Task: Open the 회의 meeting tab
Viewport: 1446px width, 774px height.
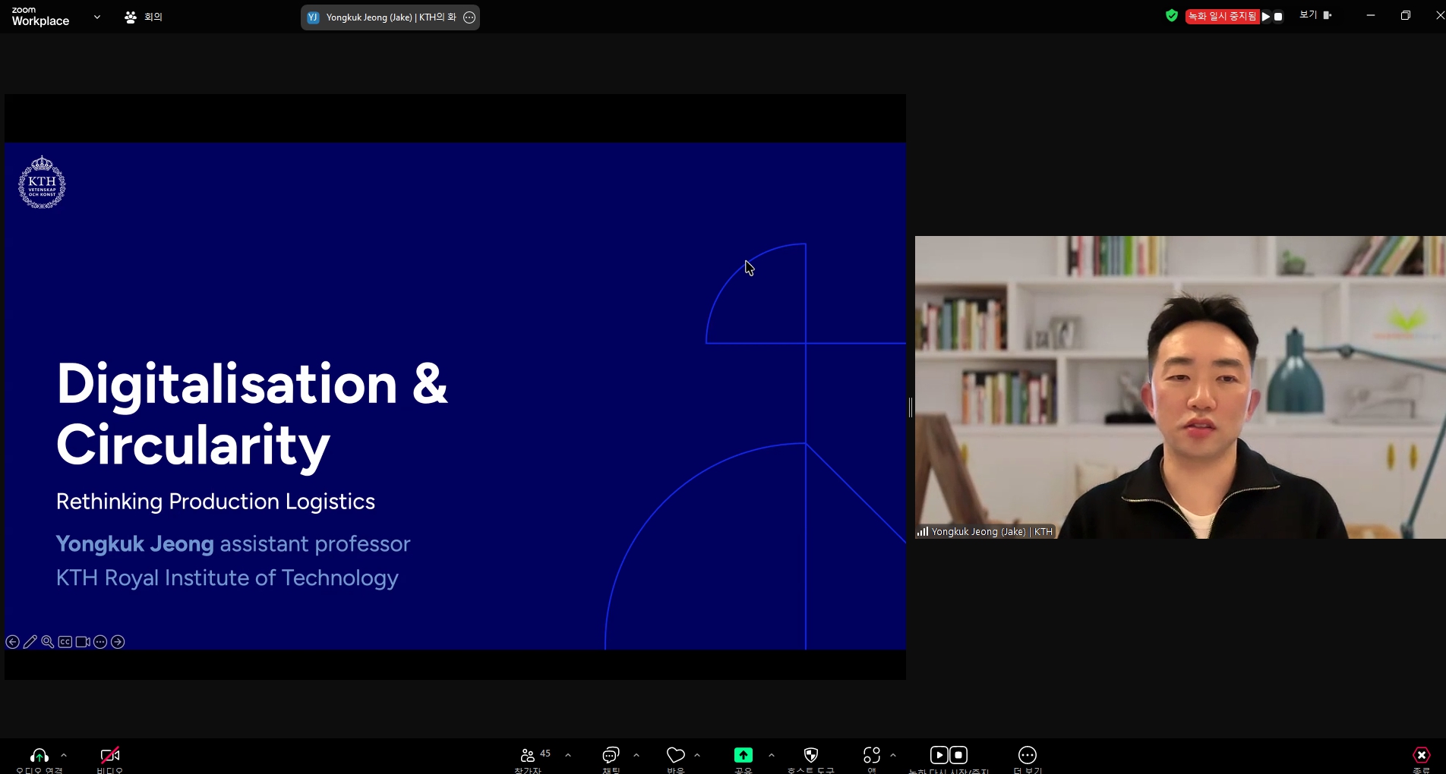Action: point(144,17)
